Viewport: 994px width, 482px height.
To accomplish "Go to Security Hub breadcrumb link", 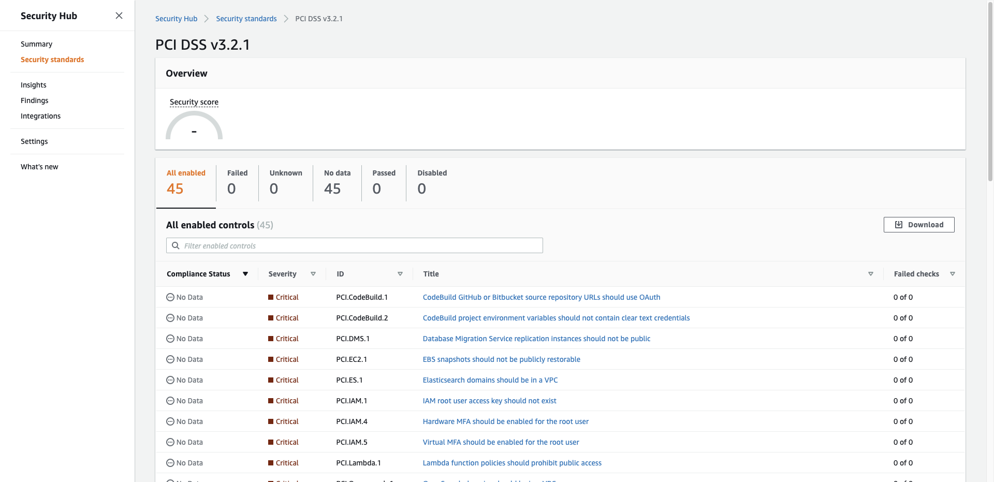I will pos(176,19).
